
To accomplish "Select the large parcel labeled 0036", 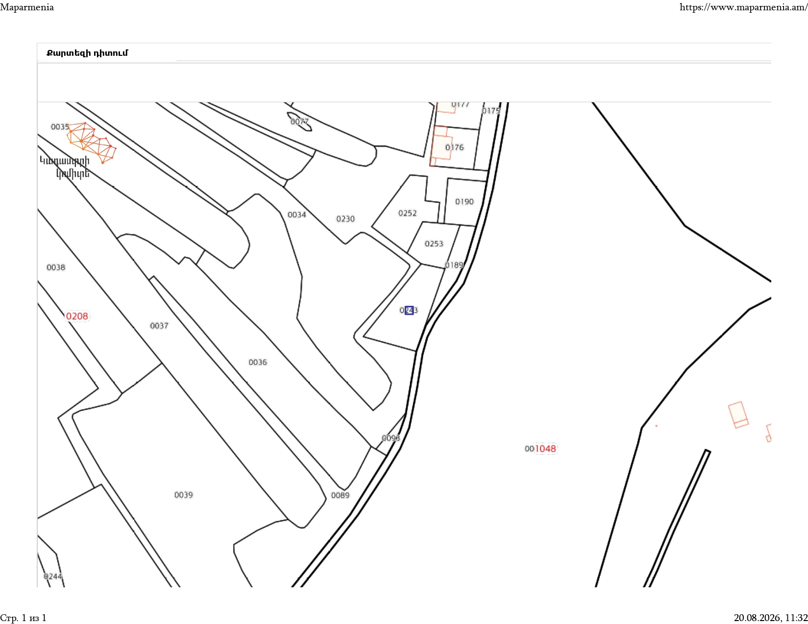I will (x=258, y=362).
